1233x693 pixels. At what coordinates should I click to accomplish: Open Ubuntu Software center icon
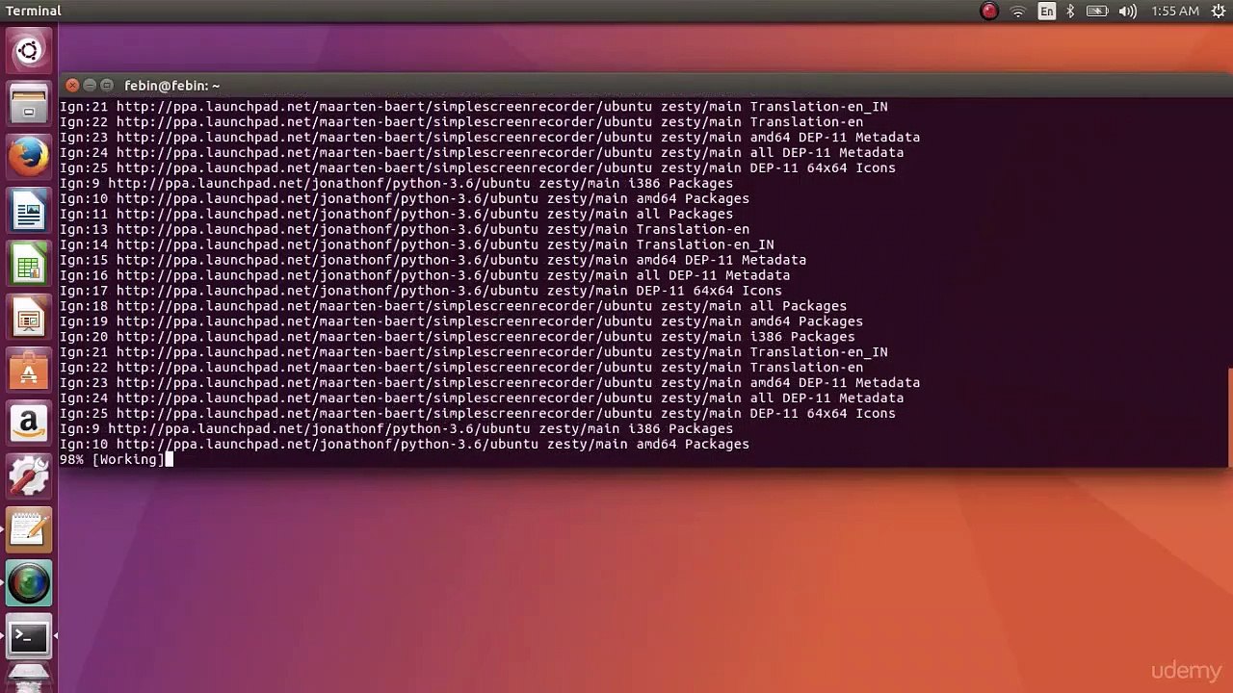(28, 371)
